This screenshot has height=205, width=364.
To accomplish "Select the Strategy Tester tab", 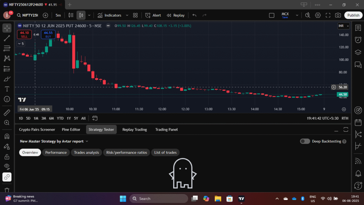I will (x=101, y=130).
